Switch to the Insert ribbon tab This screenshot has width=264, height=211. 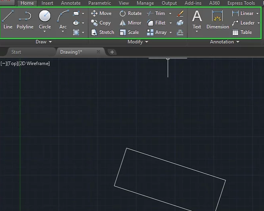(x=47, y=3)
